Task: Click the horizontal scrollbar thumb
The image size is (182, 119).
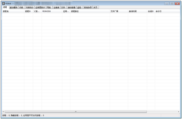Action: pos(76,112)
